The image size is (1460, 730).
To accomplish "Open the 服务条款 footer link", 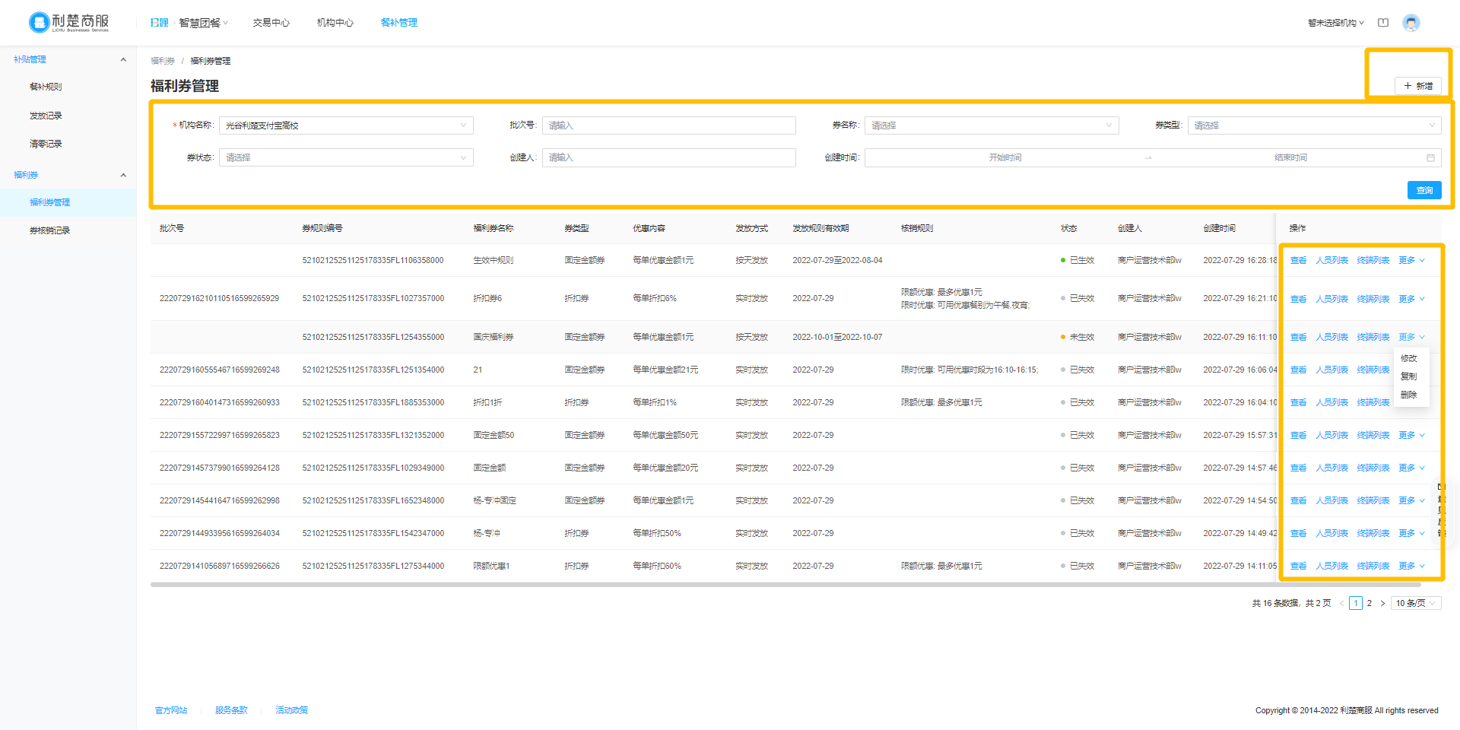I will (231, 710).
